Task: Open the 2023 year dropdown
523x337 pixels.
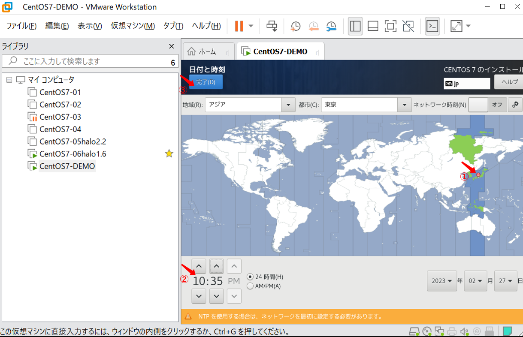Action: pyautogui.click(x=442, y=281)
